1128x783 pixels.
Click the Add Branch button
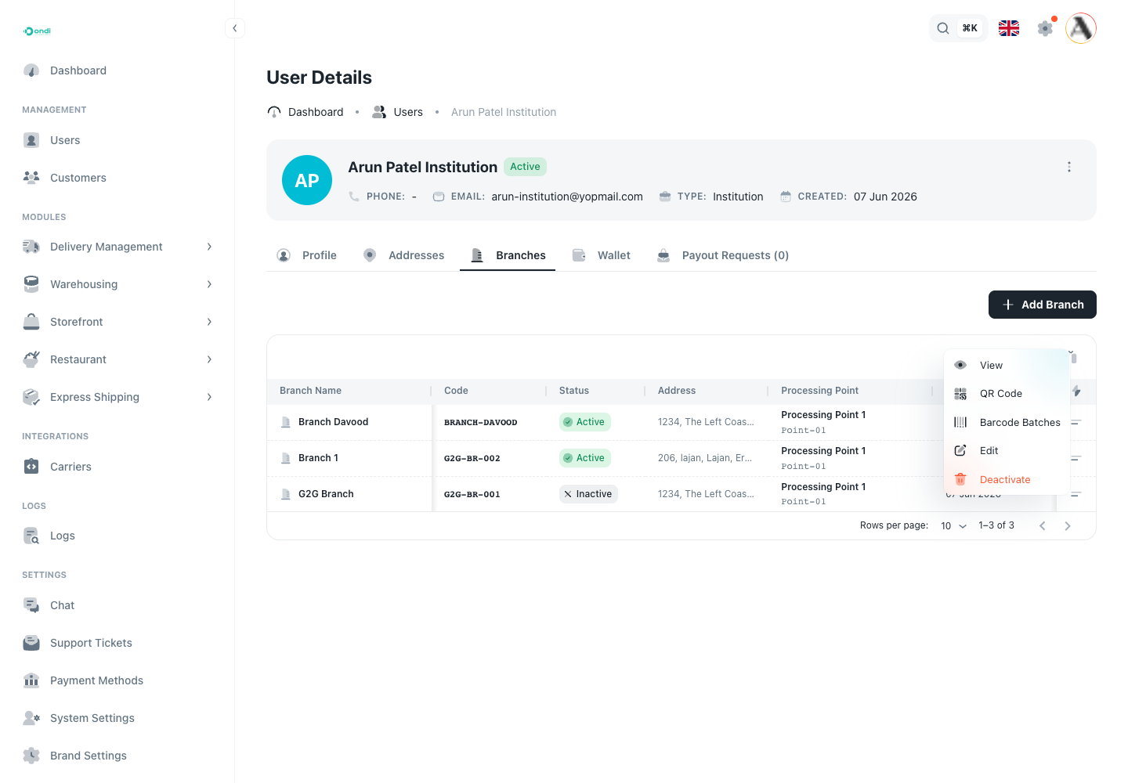1043,305
